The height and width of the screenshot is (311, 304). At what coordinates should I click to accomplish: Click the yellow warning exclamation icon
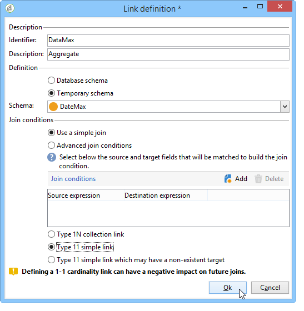pos(13,272)
